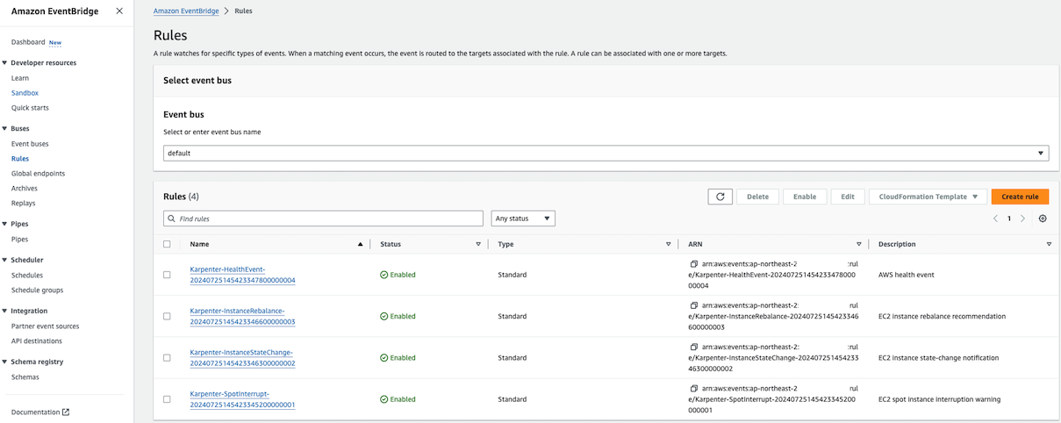Open Replays in the sidebar
Viewport: 1061px width, 423px height.
(24, 204)
